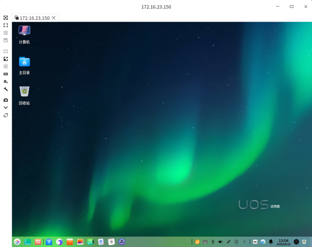Open the volume speaker tray icon

[x=220, y=242]
